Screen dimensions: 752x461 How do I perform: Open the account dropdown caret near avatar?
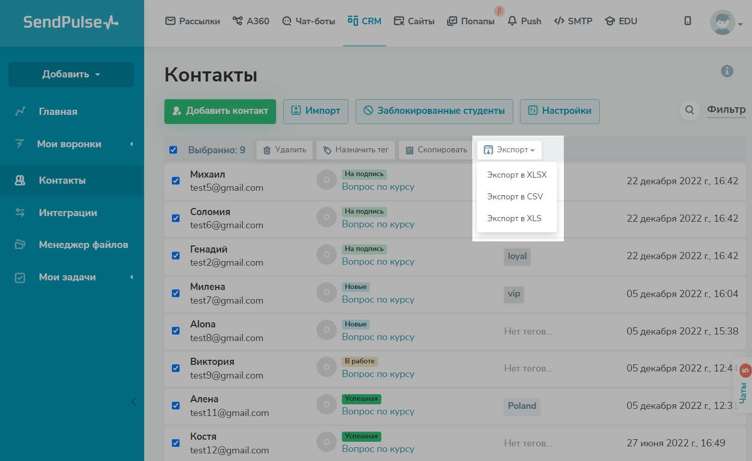click(740, 24)
